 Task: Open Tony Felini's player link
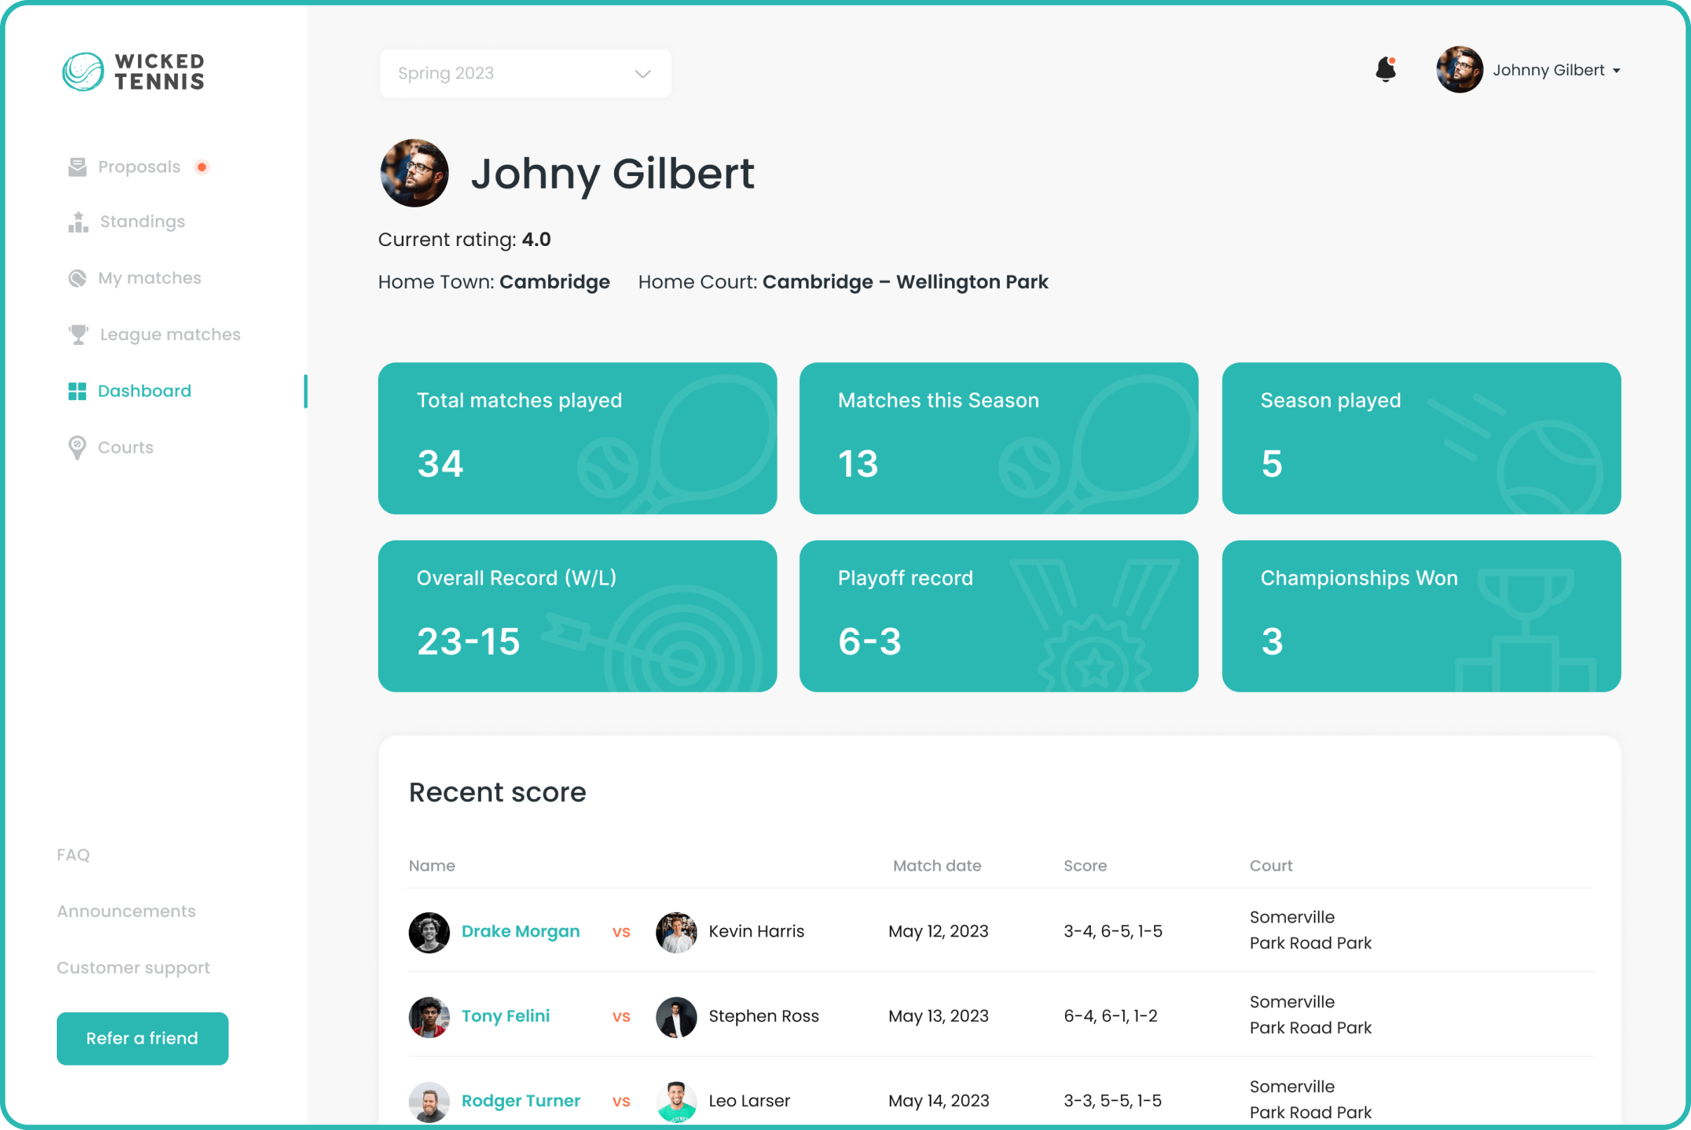[505, 1016]
